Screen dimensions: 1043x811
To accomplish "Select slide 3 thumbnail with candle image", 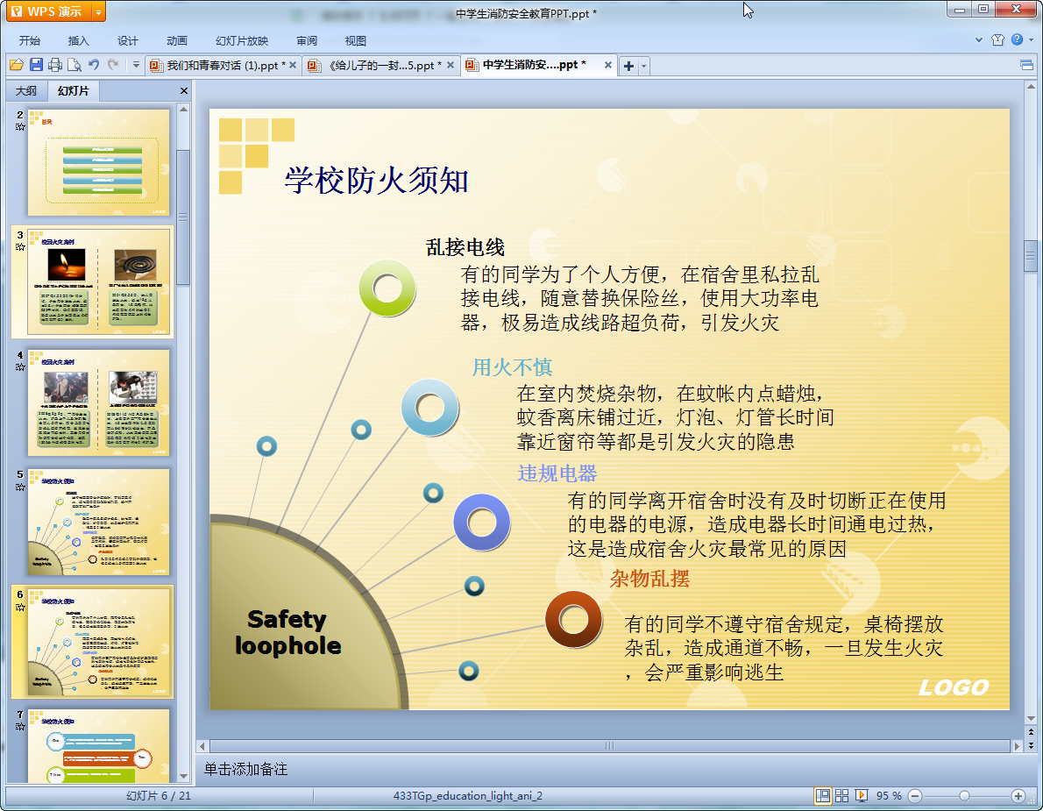I will 98,282.
